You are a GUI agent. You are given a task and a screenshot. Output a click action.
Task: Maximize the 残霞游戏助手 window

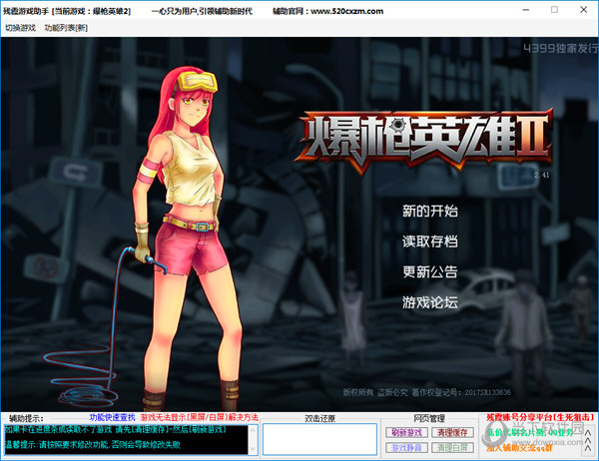(x=554, y=10)
